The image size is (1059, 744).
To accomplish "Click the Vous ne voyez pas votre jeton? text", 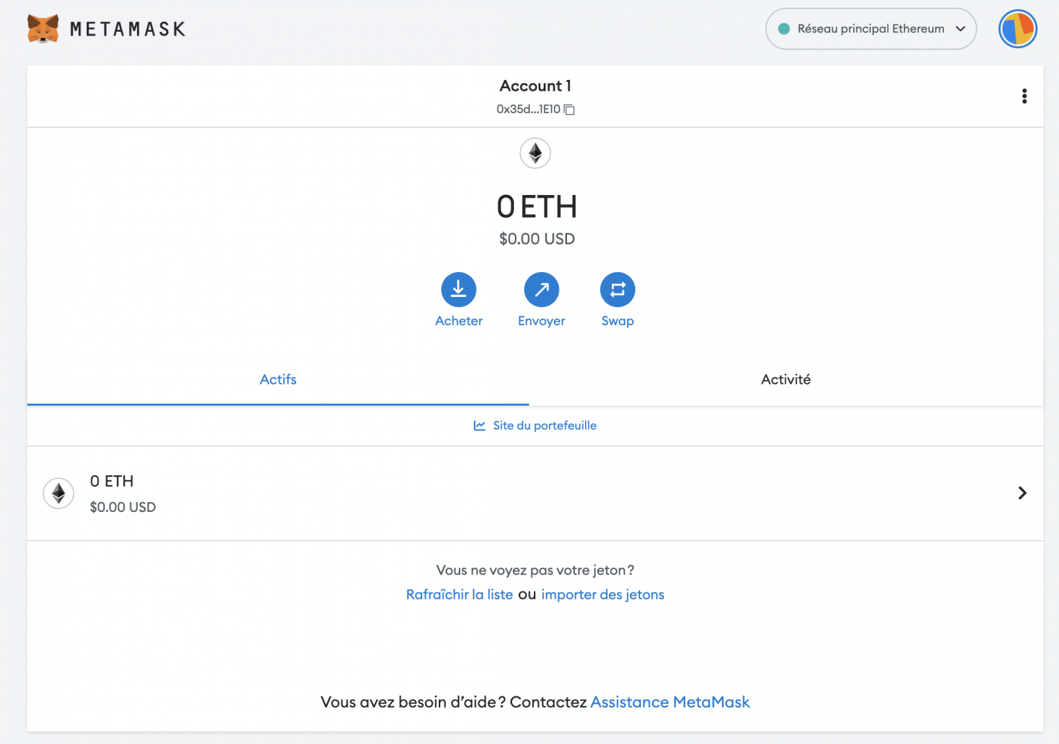I will pyautogui.click(x=535, y=570).
